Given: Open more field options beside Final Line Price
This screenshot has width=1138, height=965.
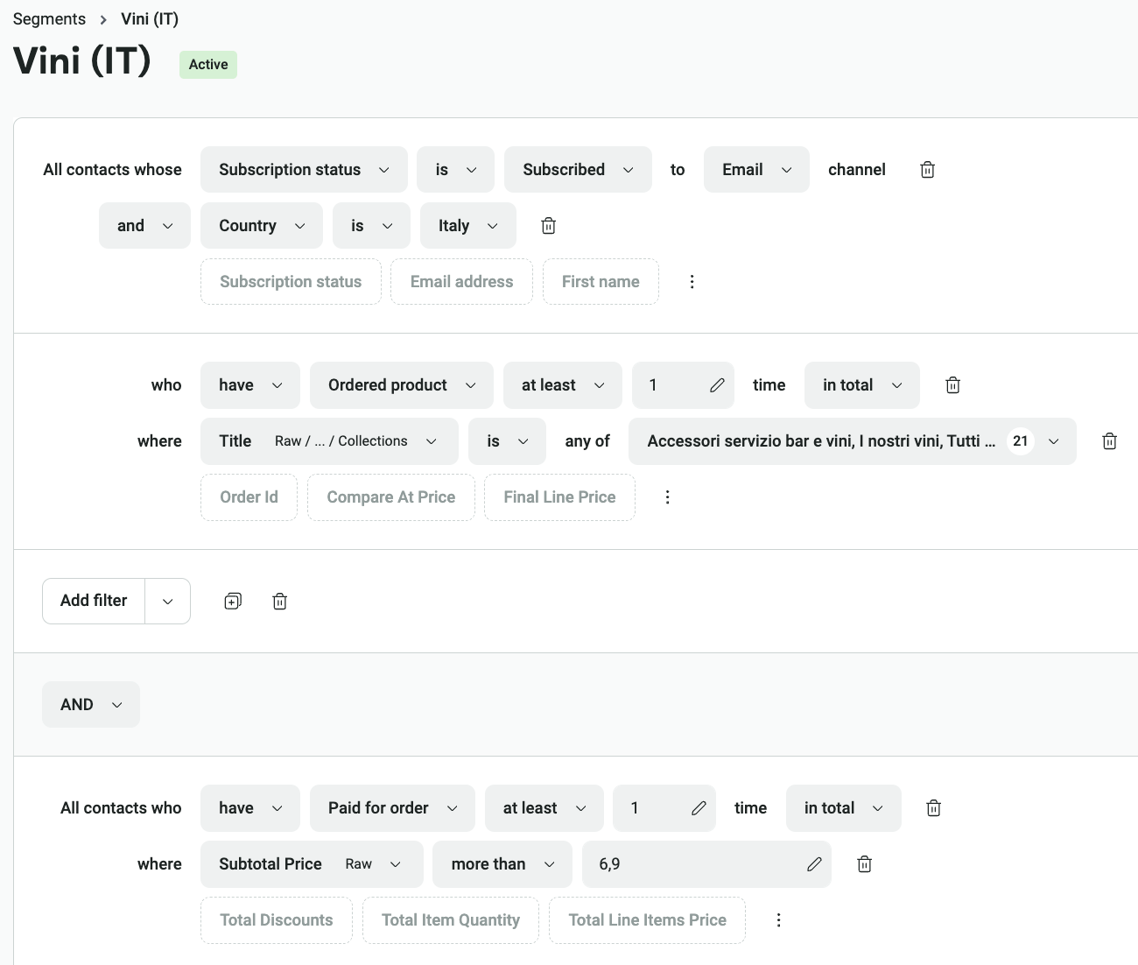Looking at the screenshot, I should (x=668, y=497).
